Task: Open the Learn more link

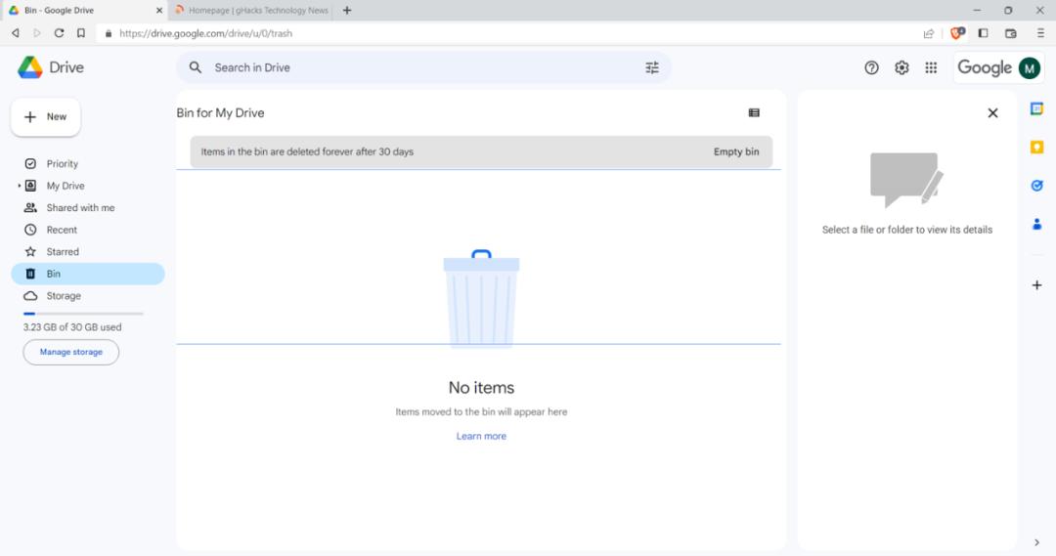Action: [481, 436]
